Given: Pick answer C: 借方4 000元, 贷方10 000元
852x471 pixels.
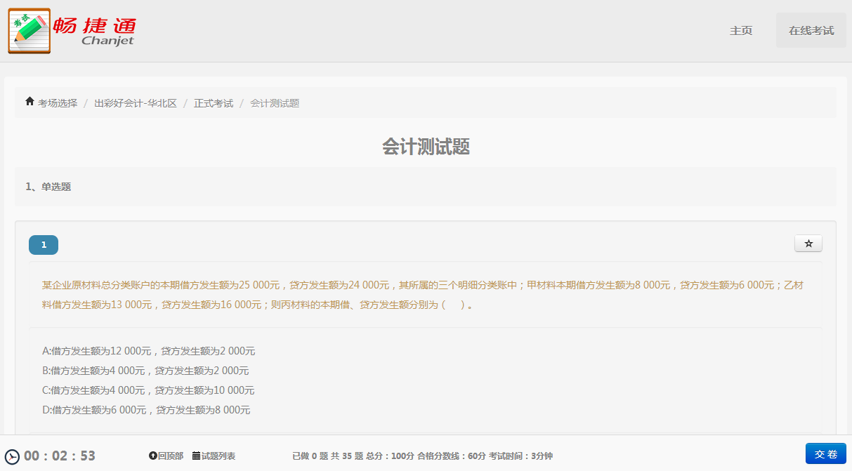Looking at the screenshot, I should 148,390.
